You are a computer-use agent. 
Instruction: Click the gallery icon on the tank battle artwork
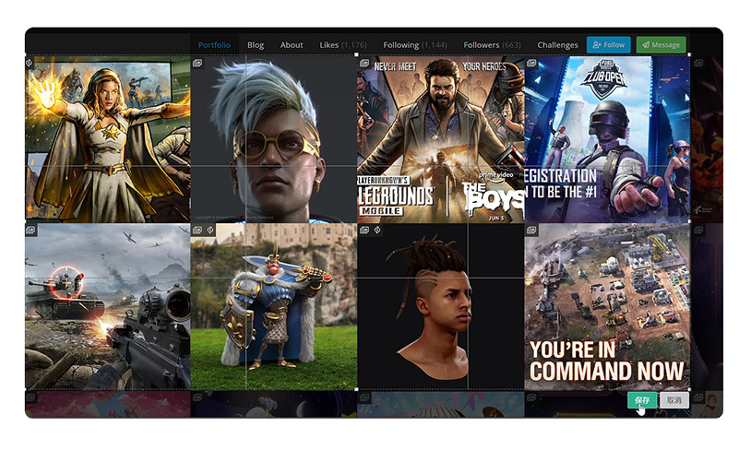coord(30,230)
